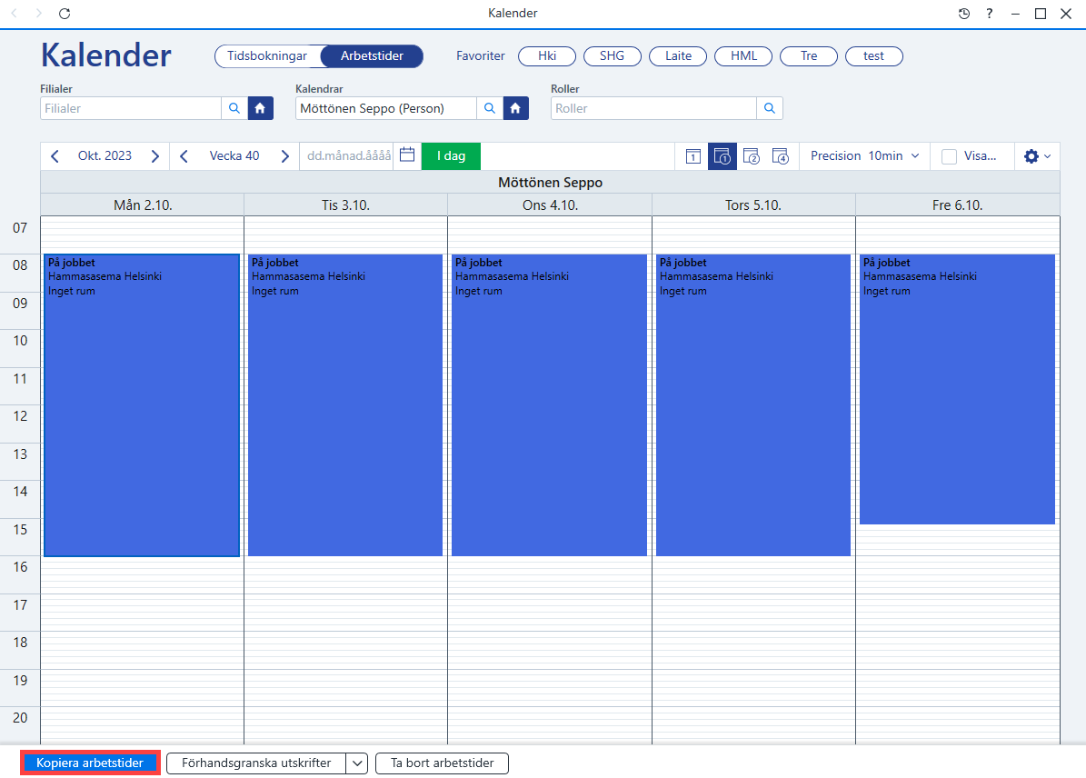Open the Precision 10min dropdown

(865, 156)
